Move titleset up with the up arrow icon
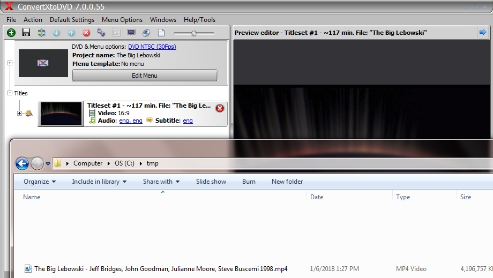The width and height of the screenshot is (493, 278). point(71,33)
